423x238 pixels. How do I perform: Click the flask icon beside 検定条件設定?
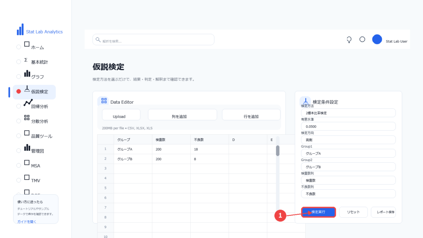305,102
